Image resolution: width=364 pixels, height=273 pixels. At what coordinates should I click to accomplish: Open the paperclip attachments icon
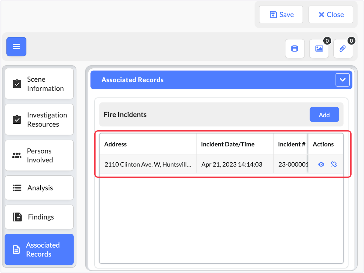[343, 48]
